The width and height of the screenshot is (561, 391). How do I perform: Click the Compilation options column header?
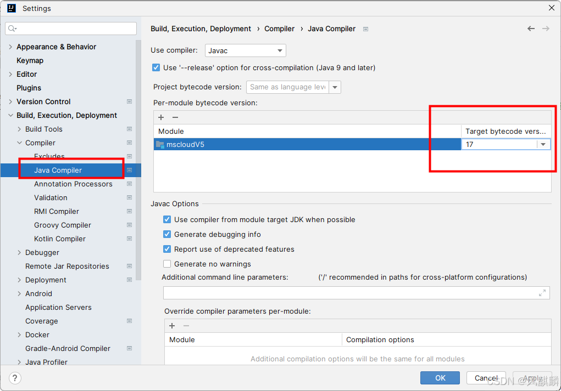(x=446, y=339)
